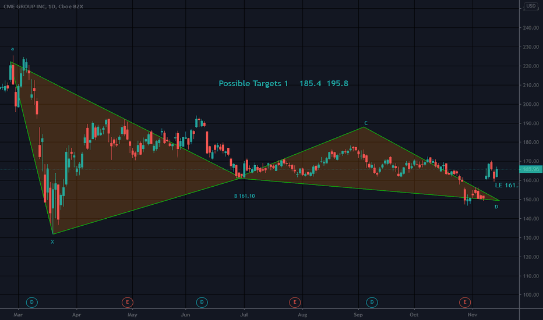Select the 'a' pattern point label
Viewport: 543px width, 320px height.
[12, 49]
